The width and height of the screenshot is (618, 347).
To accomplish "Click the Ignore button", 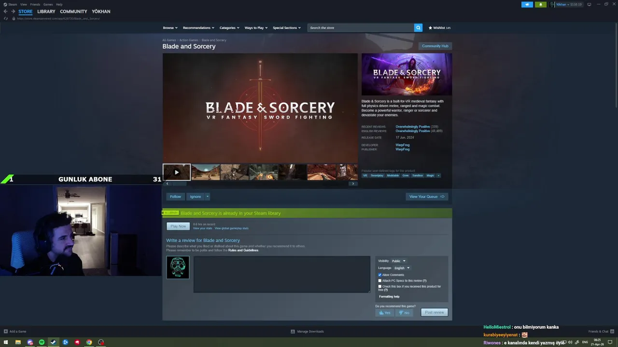I will 195,197.
